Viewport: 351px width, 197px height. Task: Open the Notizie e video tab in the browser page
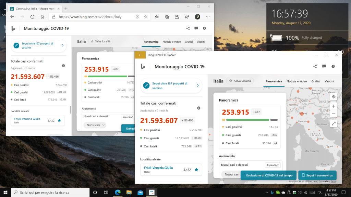pos(172,42)
